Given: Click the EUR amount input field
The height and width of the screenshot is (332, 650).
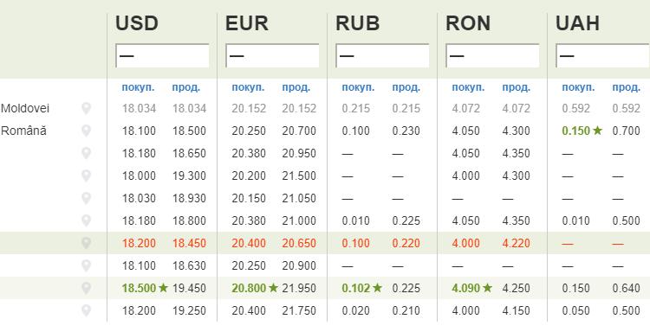Looking at the screenshot, I should pyautogui.click(x=272, y=55).
